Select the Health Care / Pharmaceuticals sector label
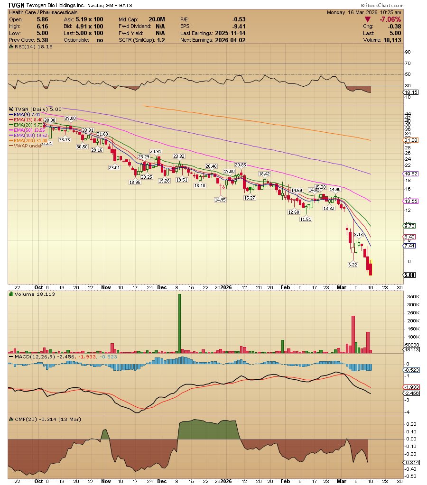 [x=43, y=12]
